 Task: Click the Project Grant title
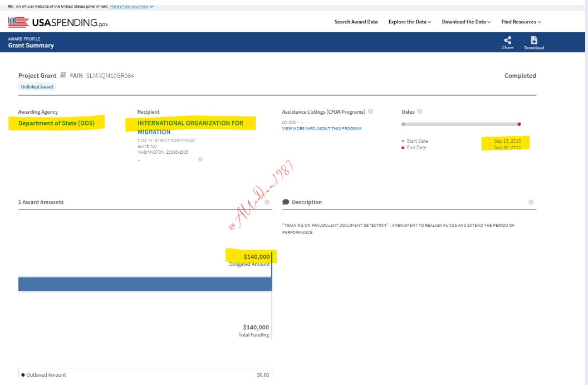(x=37, y=75)
